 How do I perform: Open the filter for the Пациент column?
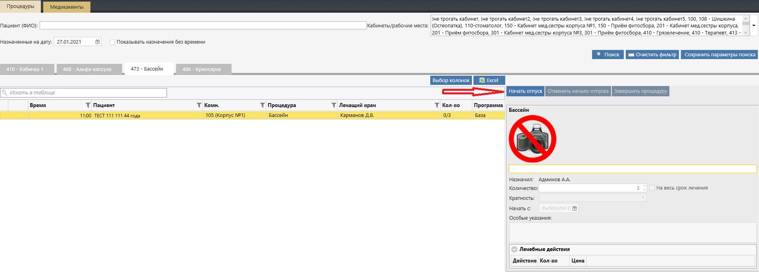[x=199, y=105]
